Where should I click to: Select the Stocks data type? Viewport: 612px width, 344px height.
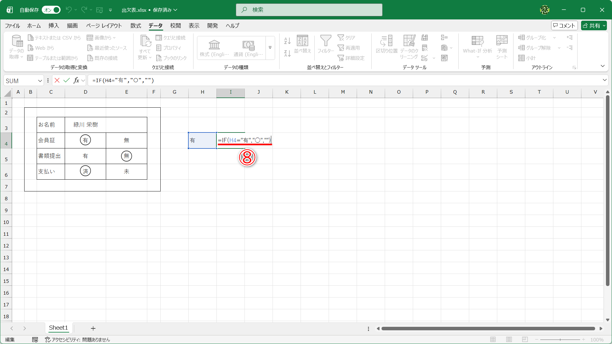pyautogui.click(x=214, y=48)
